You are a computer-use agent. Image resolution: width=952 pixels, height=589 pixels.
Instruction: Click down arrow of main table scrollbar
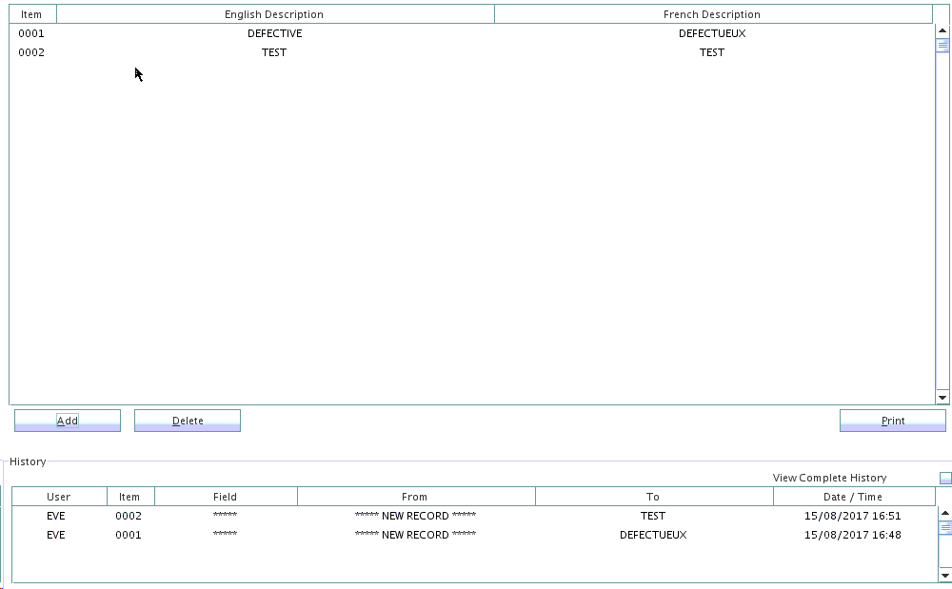[x=942, y=397]
